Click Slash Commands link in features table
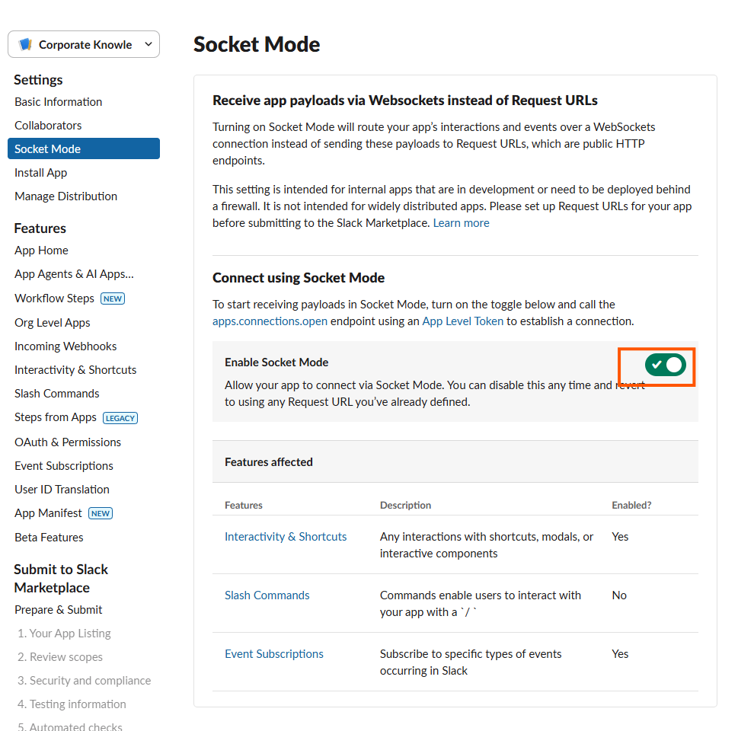This screenshot has height=731, width=754. [x=267, y=595]
